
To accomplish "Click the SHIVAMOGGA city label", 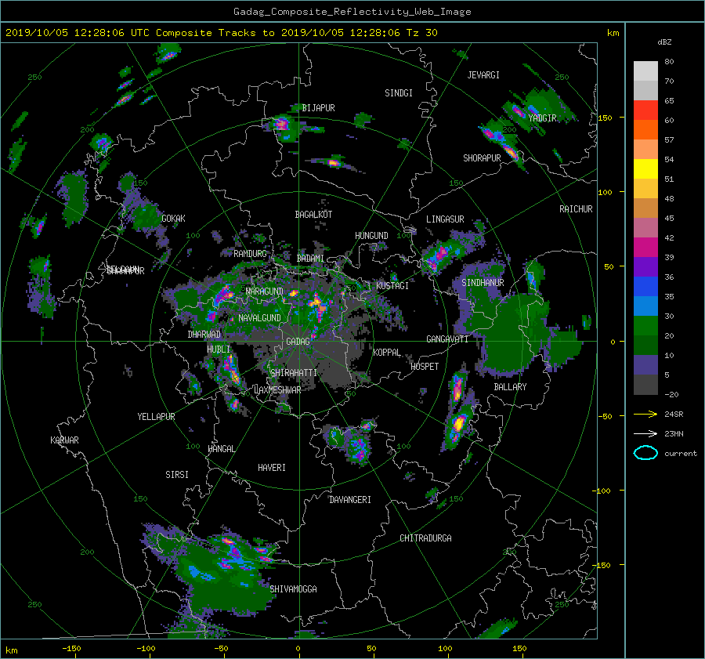I will pos(293,588).
